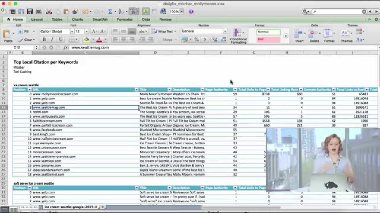380x213 pixels.
Task: Toggle Align Bottom vertical alignment
Action: coord(132,31)
